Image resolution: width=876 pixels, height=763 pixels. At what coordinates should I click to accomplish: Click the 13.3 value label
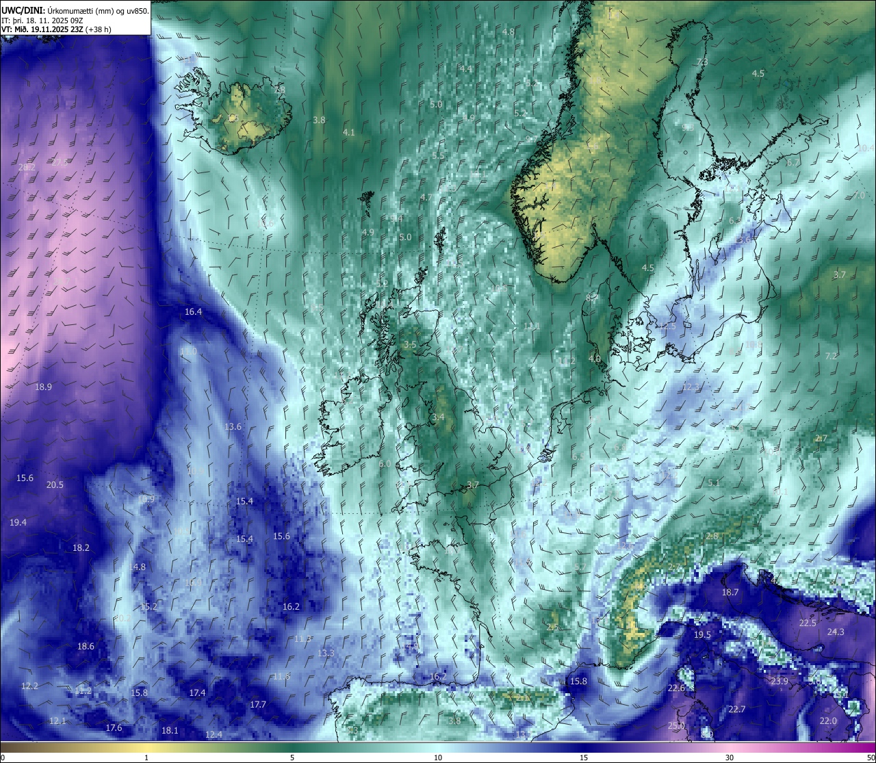pyautogui.click(x=326, y=654)
